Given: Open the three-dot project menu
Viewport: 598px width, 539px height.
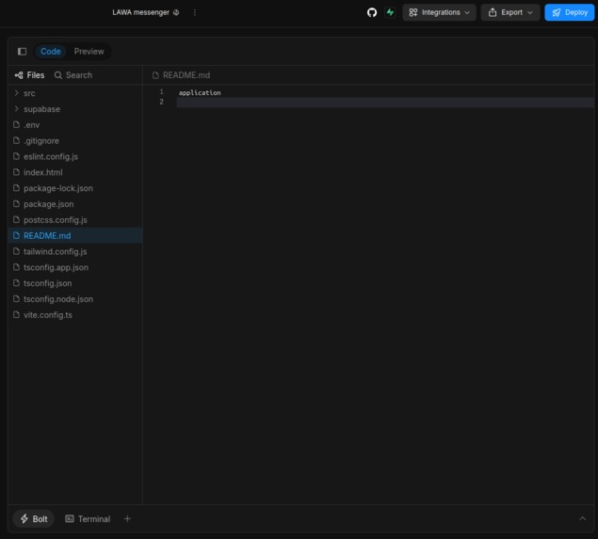Looking at the screenshot, I should click(x=195, y=12).
